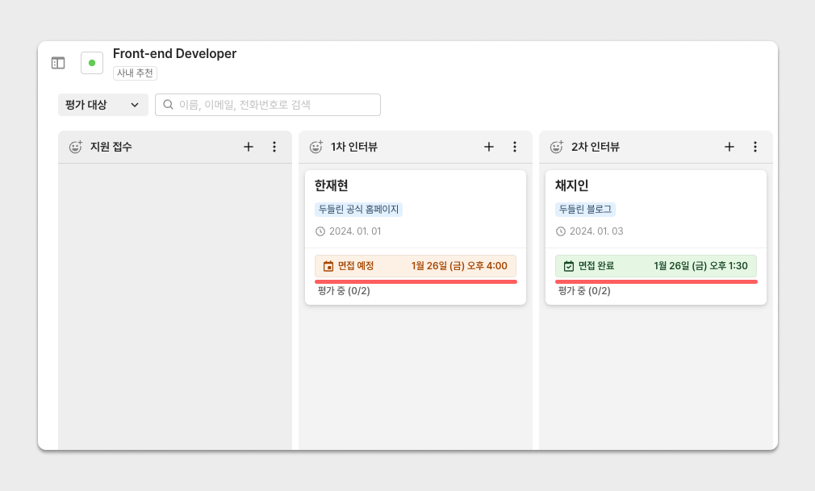This screenshot has height=491, width=815.
Task: Toggle the sidebar panel icon
Action: (58, 63)
